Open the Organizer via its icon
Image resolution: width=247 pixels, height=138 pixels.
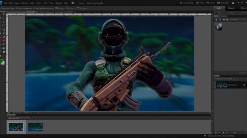219,3
